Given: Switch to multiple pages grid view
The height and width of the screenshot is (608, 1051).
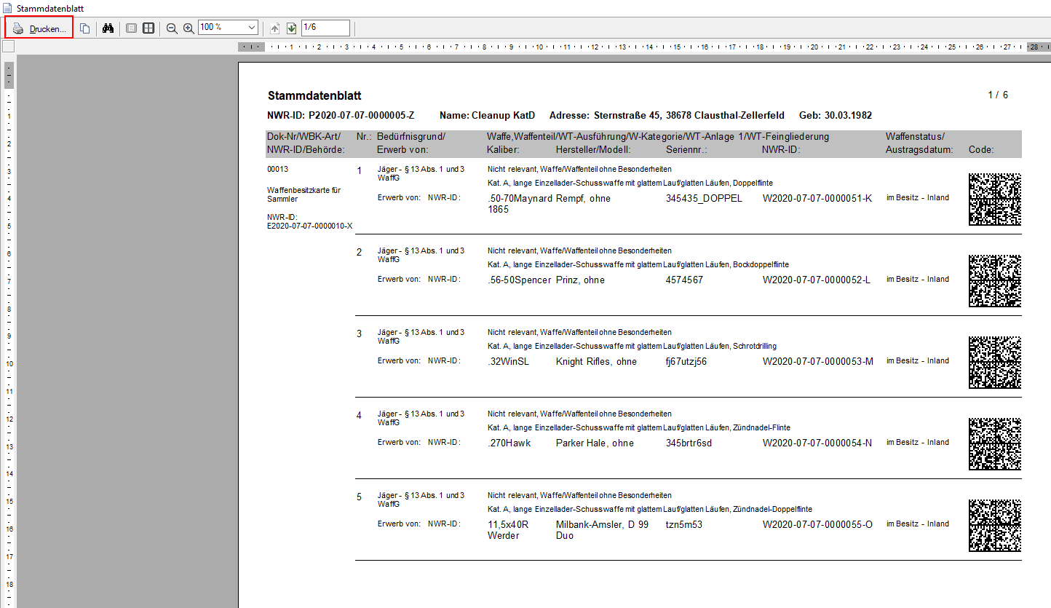Looking at the screenshot, I should 148,28.
